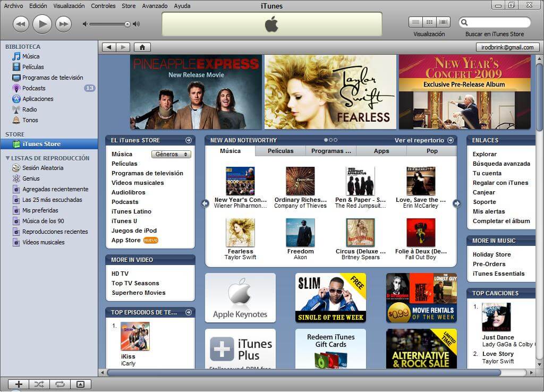Viewport: 544px width, 392px height.
Task: Select third page dot in New and Noteworthy
Action: pos(336,140)
